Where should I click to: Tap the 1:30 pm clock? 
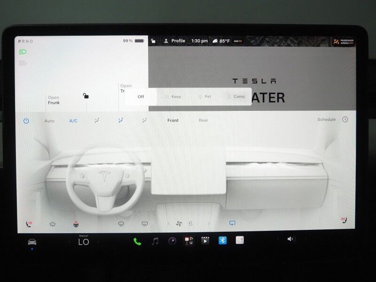click(x=199, y=41)
